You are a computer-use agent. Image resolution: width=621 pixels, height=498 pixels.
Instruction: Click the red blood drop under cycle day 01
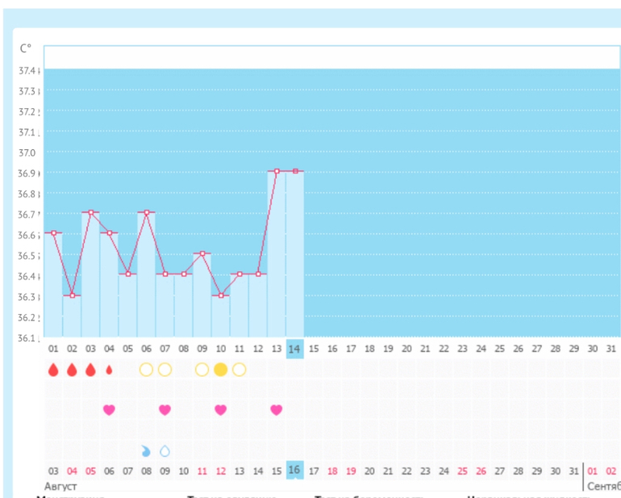tap(53, 370)
